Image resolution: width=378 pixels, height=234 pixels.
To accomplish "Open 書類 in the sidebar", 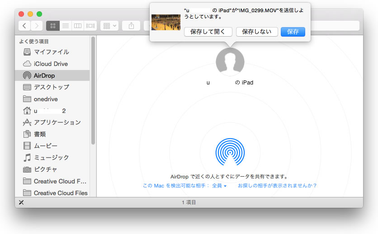I will [x=52, y=134].
